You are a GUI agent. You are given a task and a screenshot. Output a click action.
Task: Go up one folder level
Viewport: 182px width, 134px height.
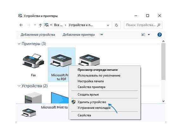coord(40,25)
